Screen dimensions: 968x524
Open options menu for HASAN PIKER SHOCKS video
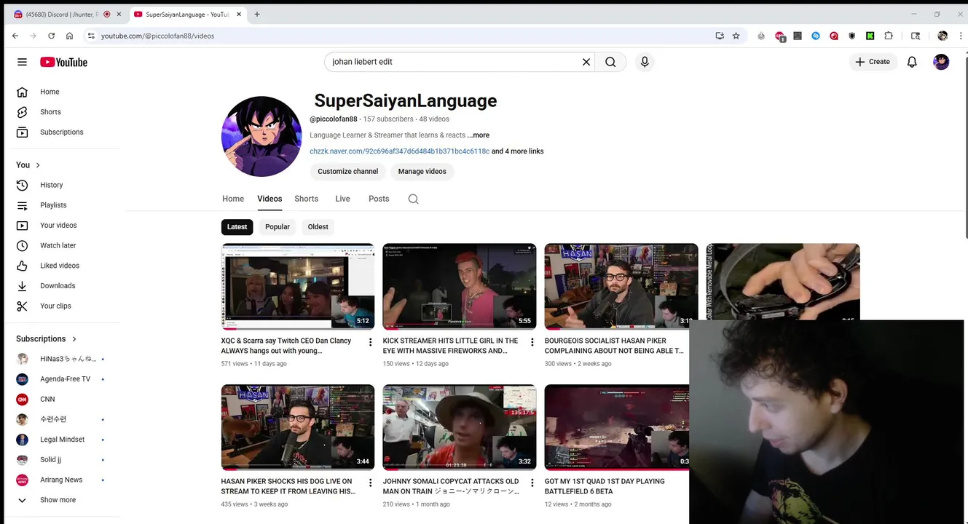370,483
